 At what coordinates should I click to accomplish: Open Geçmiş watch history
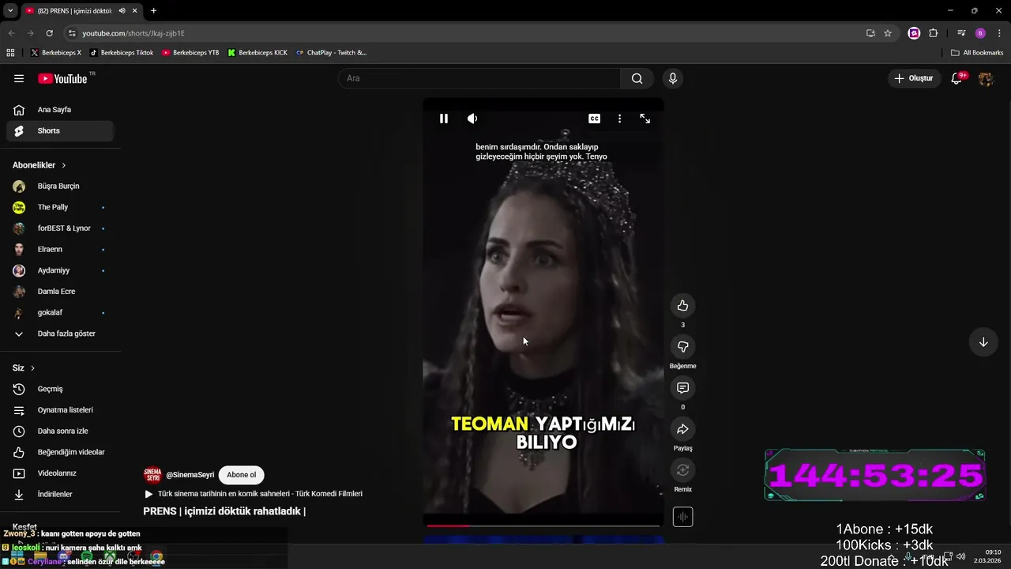(x=60, y=389)
